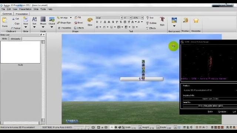
Task: Open the Welcome star icon
Action: 196,20
